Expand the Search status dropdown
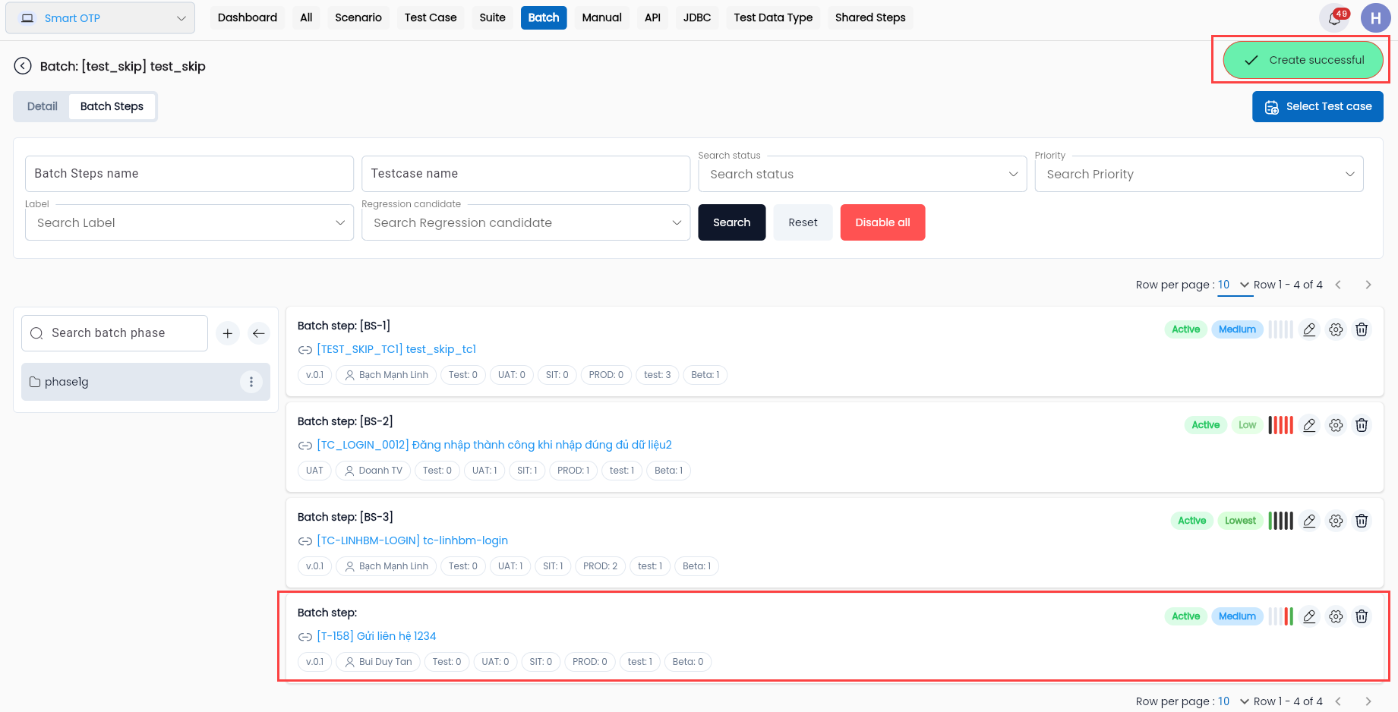This screenshot has width=1398, height=712. click(x=863, y=174)
